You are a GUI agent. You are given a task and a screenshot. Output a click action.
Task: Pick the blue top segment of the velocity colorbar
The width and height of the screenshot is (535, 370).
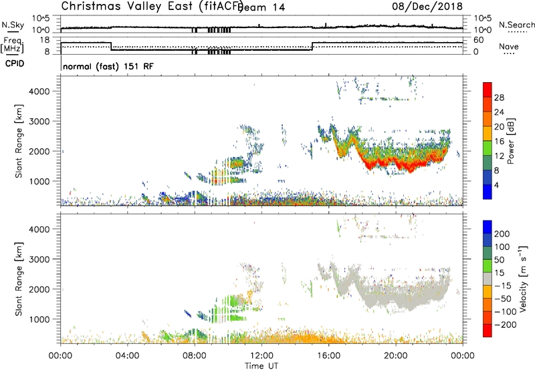[x=488, y=227]
